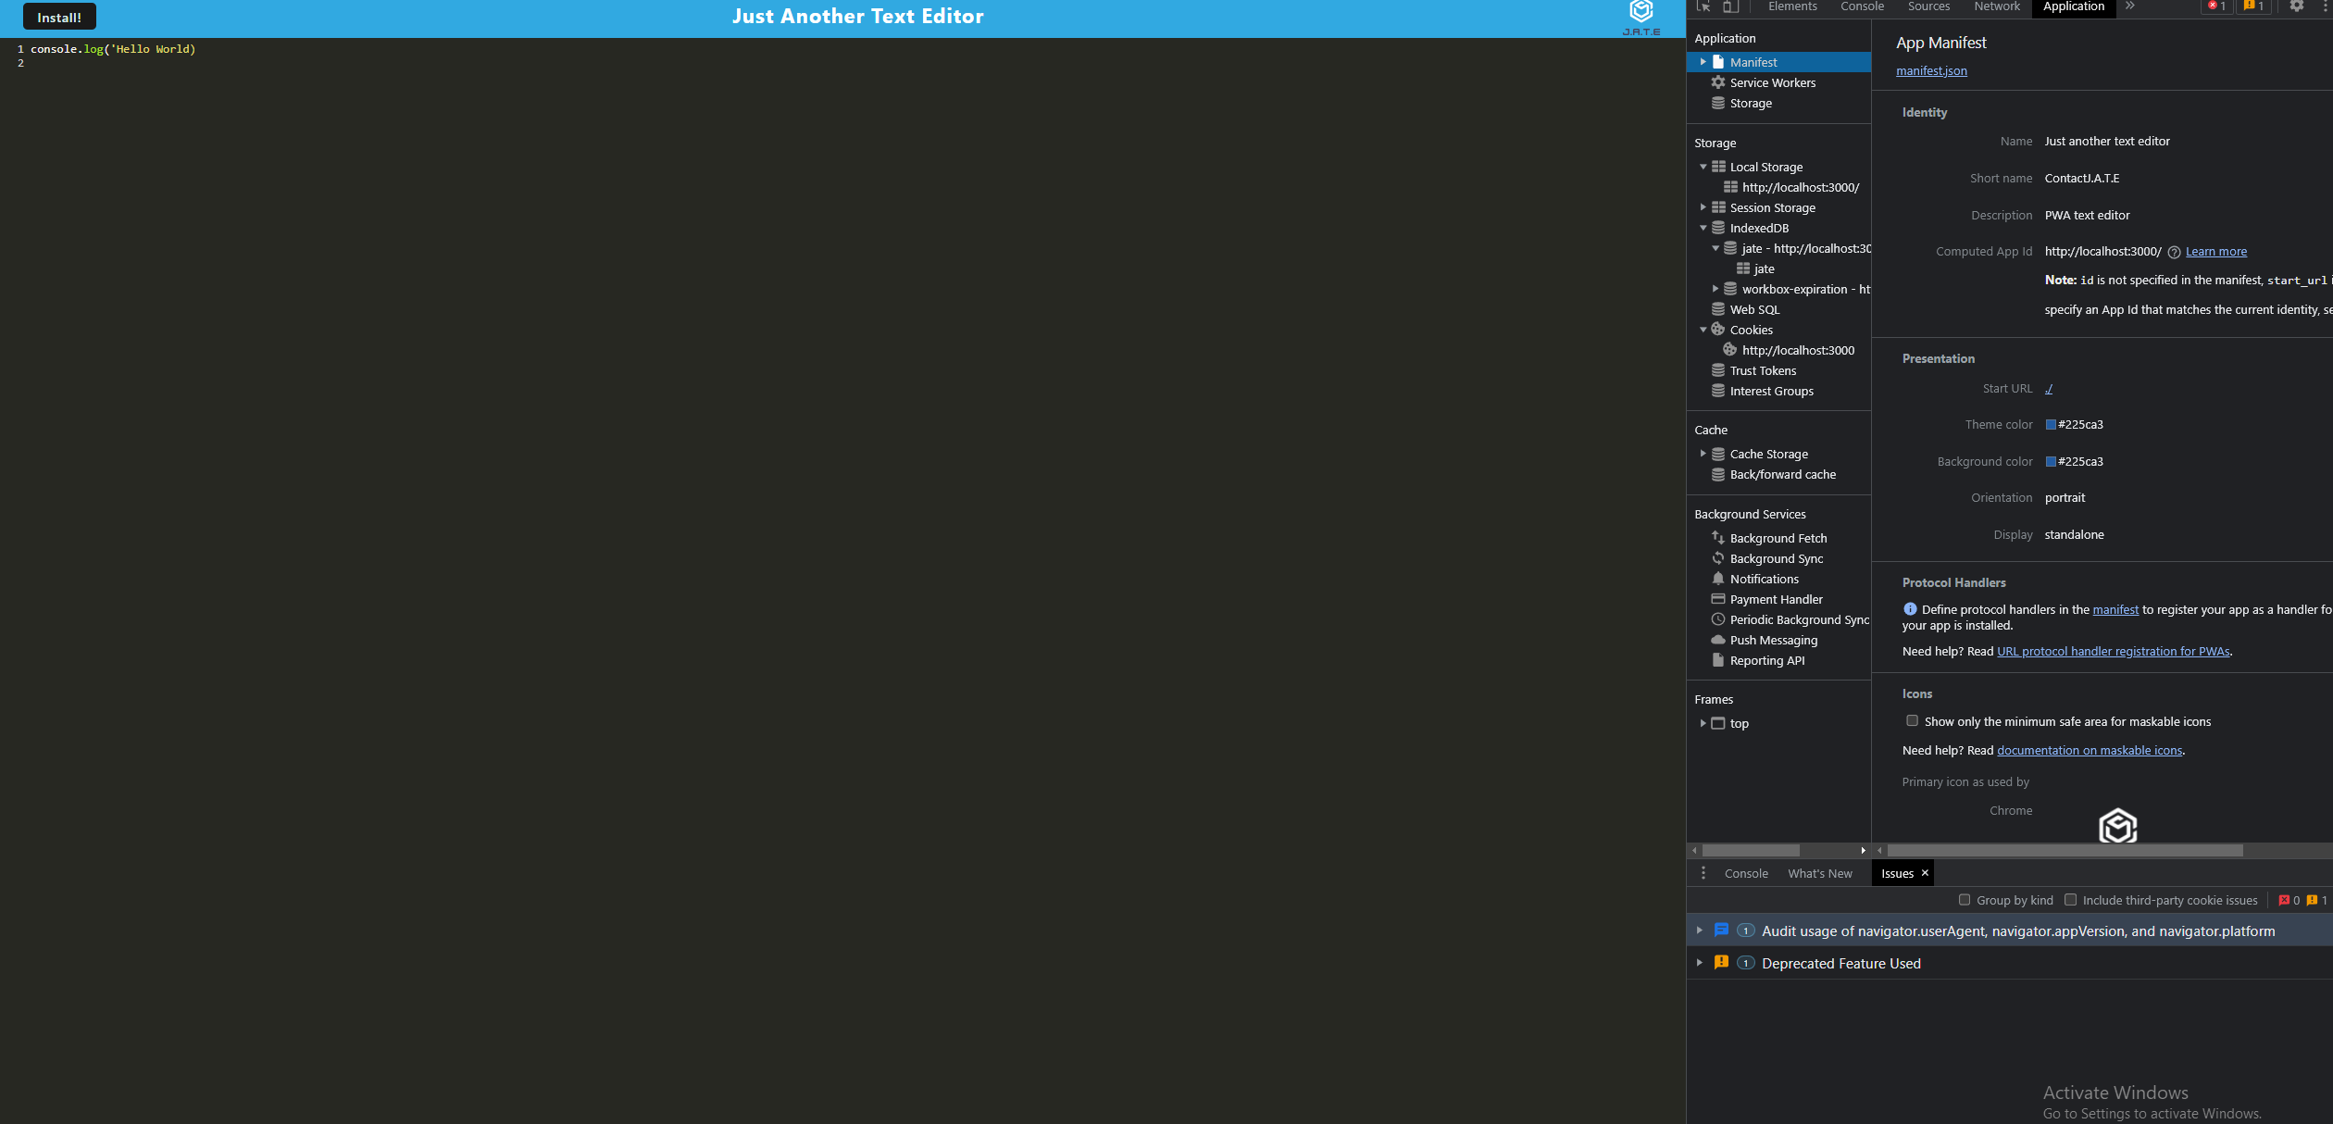Click the red error count badge in toolbar
The width and height of the screenshot is (2333, 1124).
pos(2217,6)
